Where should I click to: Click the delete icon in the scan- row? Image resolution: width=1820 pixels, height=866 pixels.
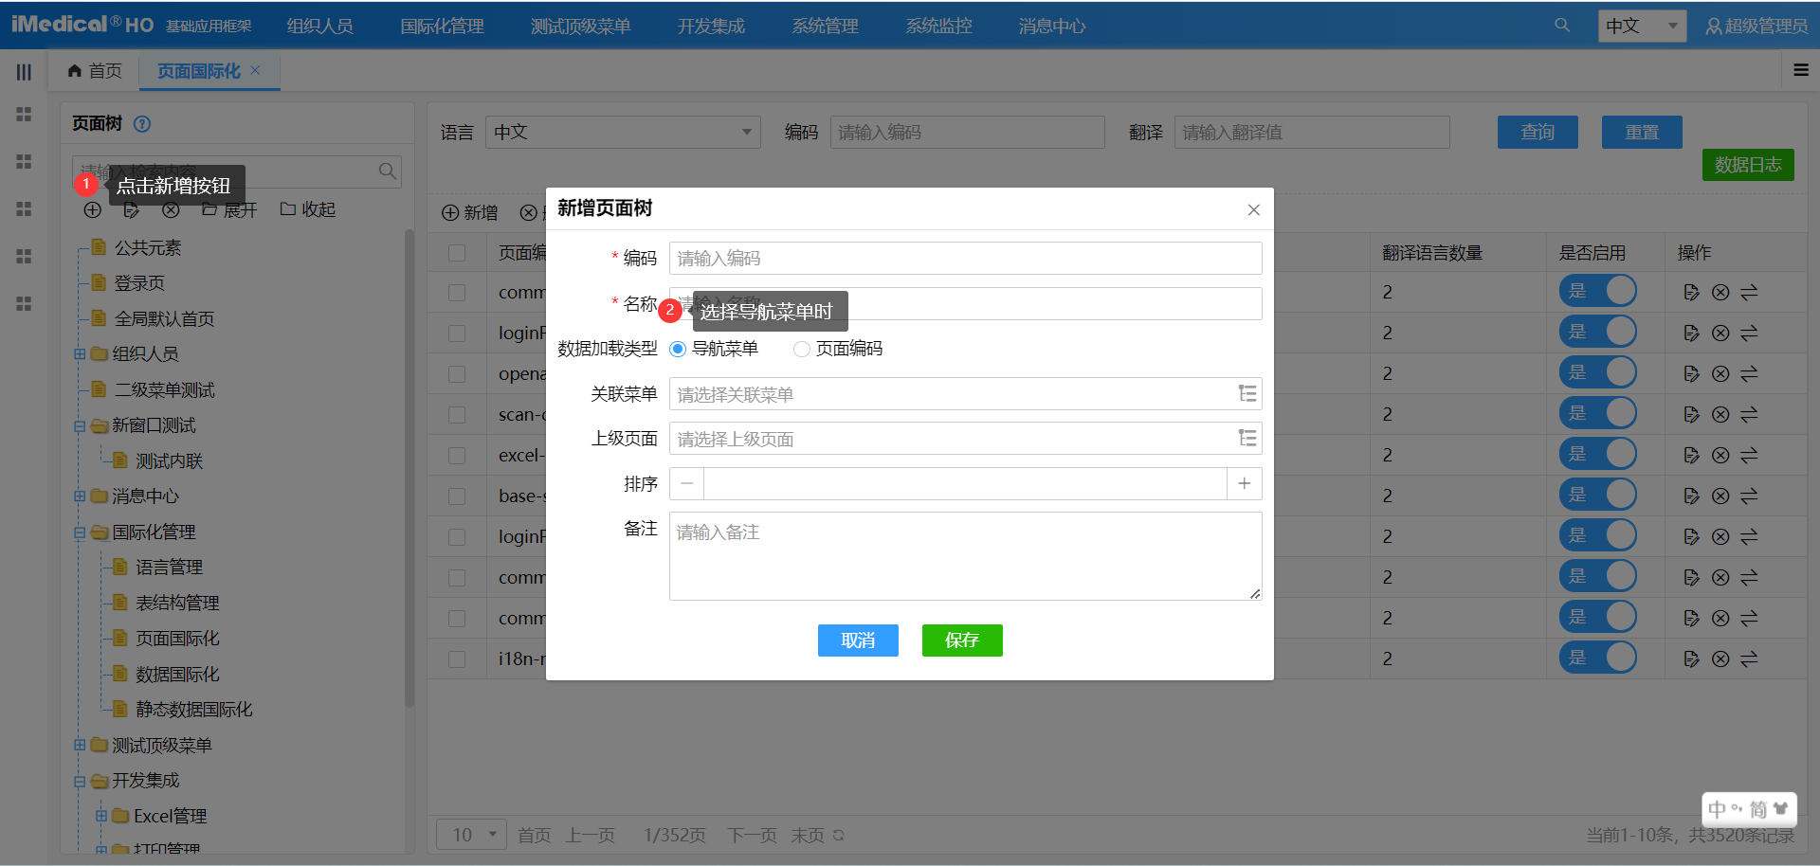1720,414
